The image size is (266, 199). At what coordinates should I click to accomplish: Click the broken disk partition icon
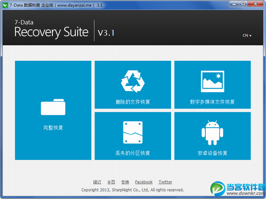click(133, 133)
